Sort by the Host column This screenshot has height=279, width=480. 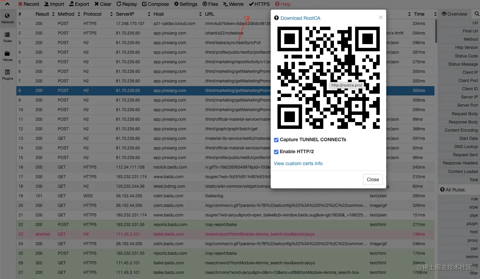(x=178, y=14)
